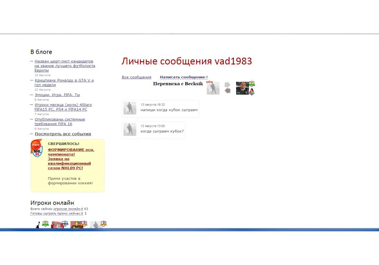Screen dimensions: 379x265
Task: Click the red 'online' status label
Action: click(x=209, y=82)
